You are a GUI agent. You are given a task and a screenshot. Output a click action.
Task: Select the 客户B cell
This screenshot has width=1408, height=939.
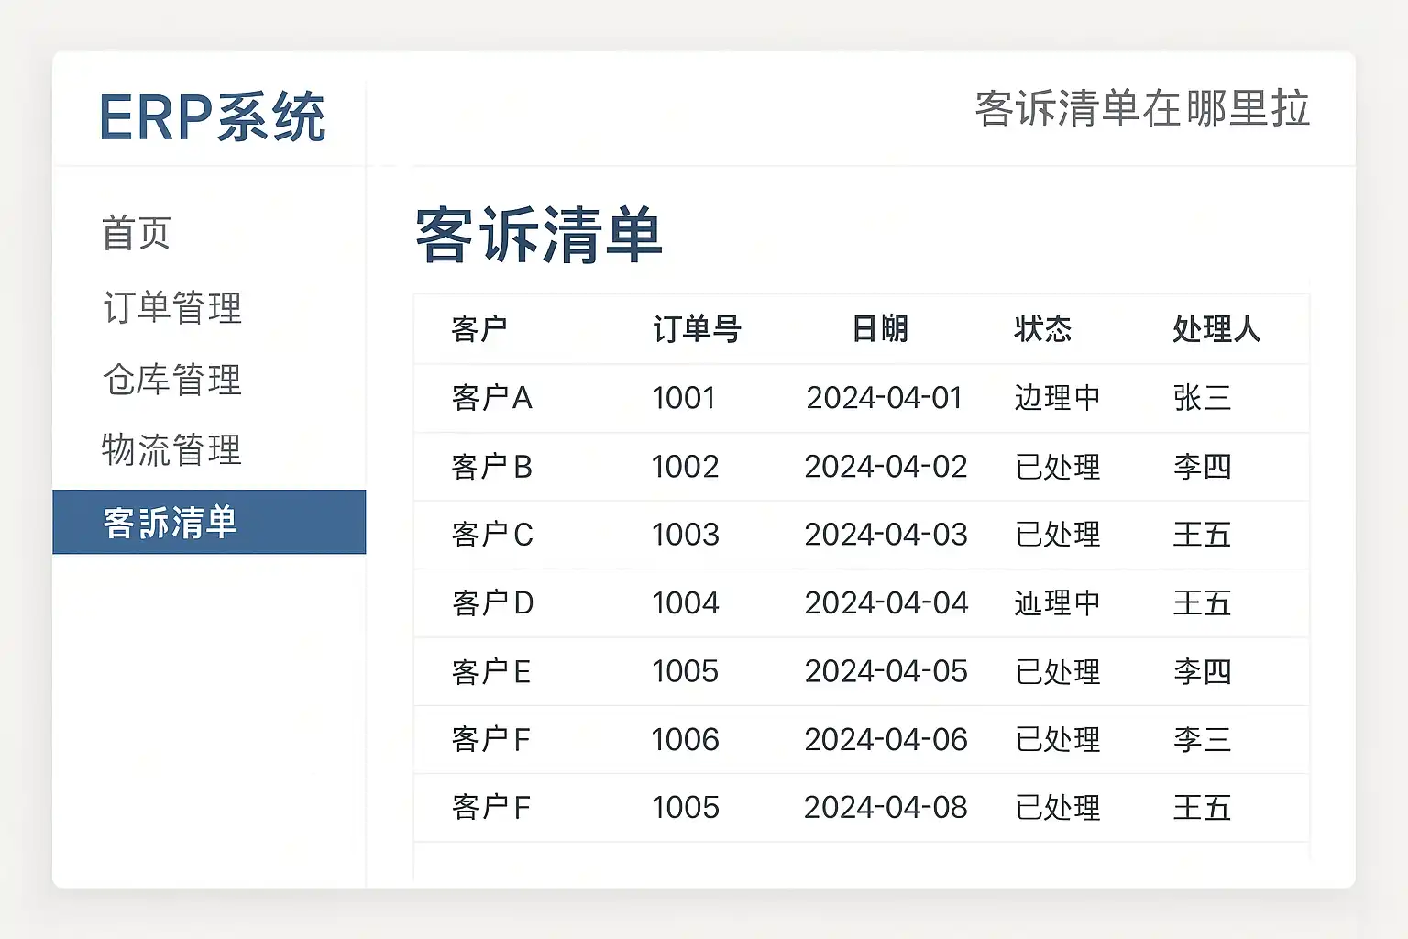tap(492, 467)
